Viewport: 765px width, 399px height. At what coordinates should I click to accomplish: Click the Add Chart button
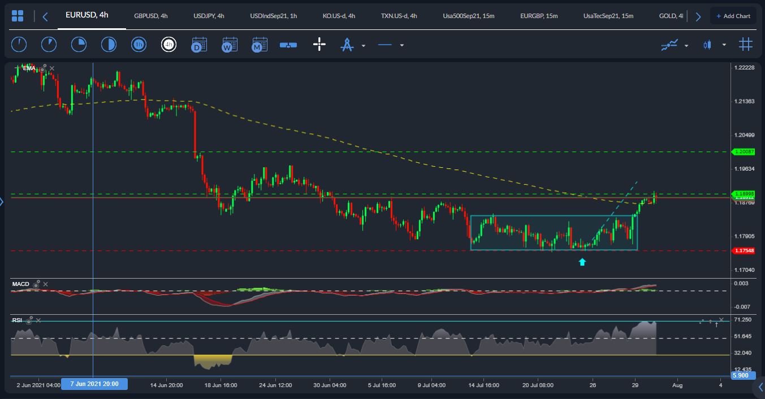[733, 15]
